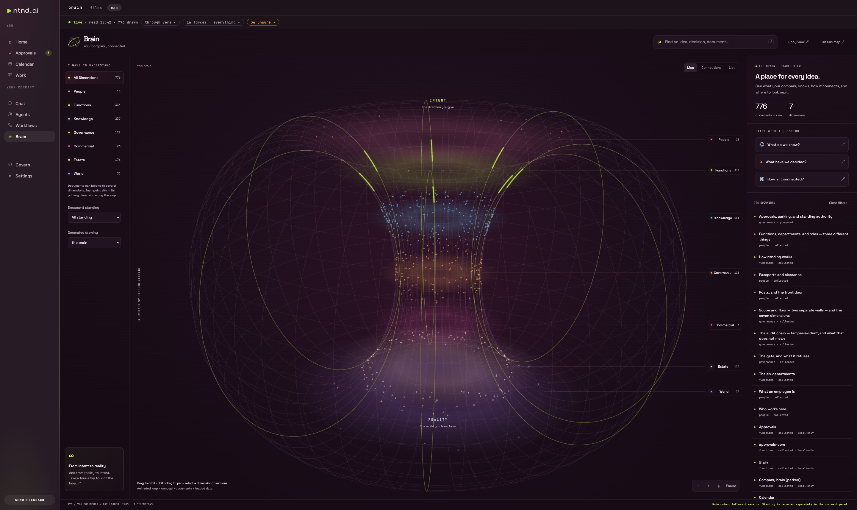Image resolution: width=857 pixels, height=510 pixels.
Task: Open the Govern section
Action: click(29, 165)
